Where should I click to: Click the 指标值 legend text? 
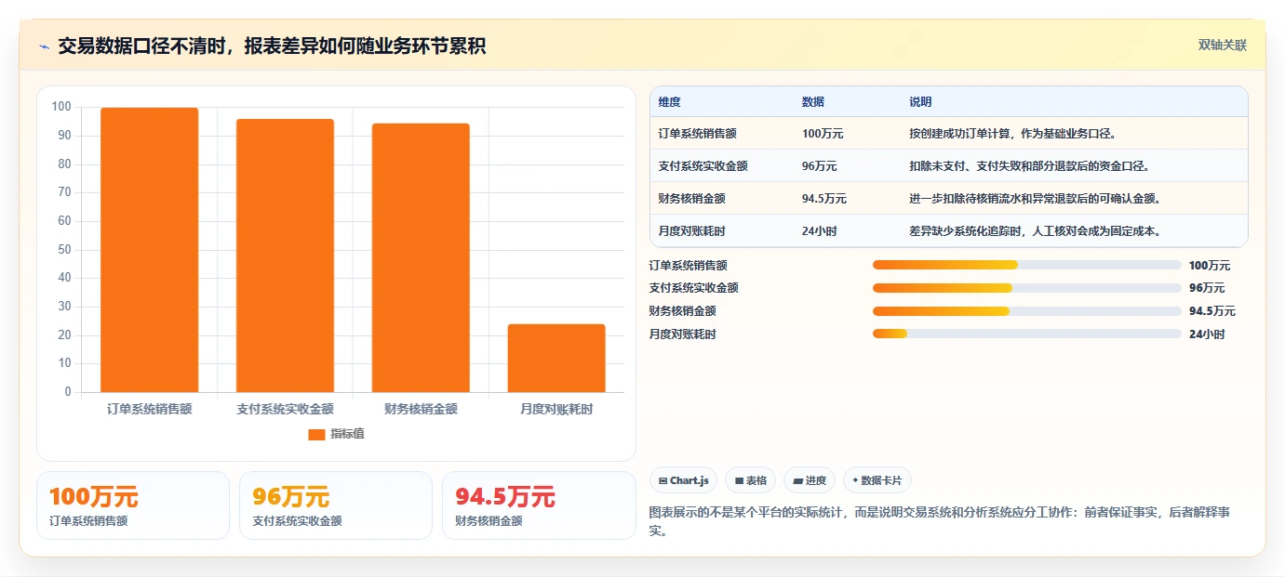(347, 434)
